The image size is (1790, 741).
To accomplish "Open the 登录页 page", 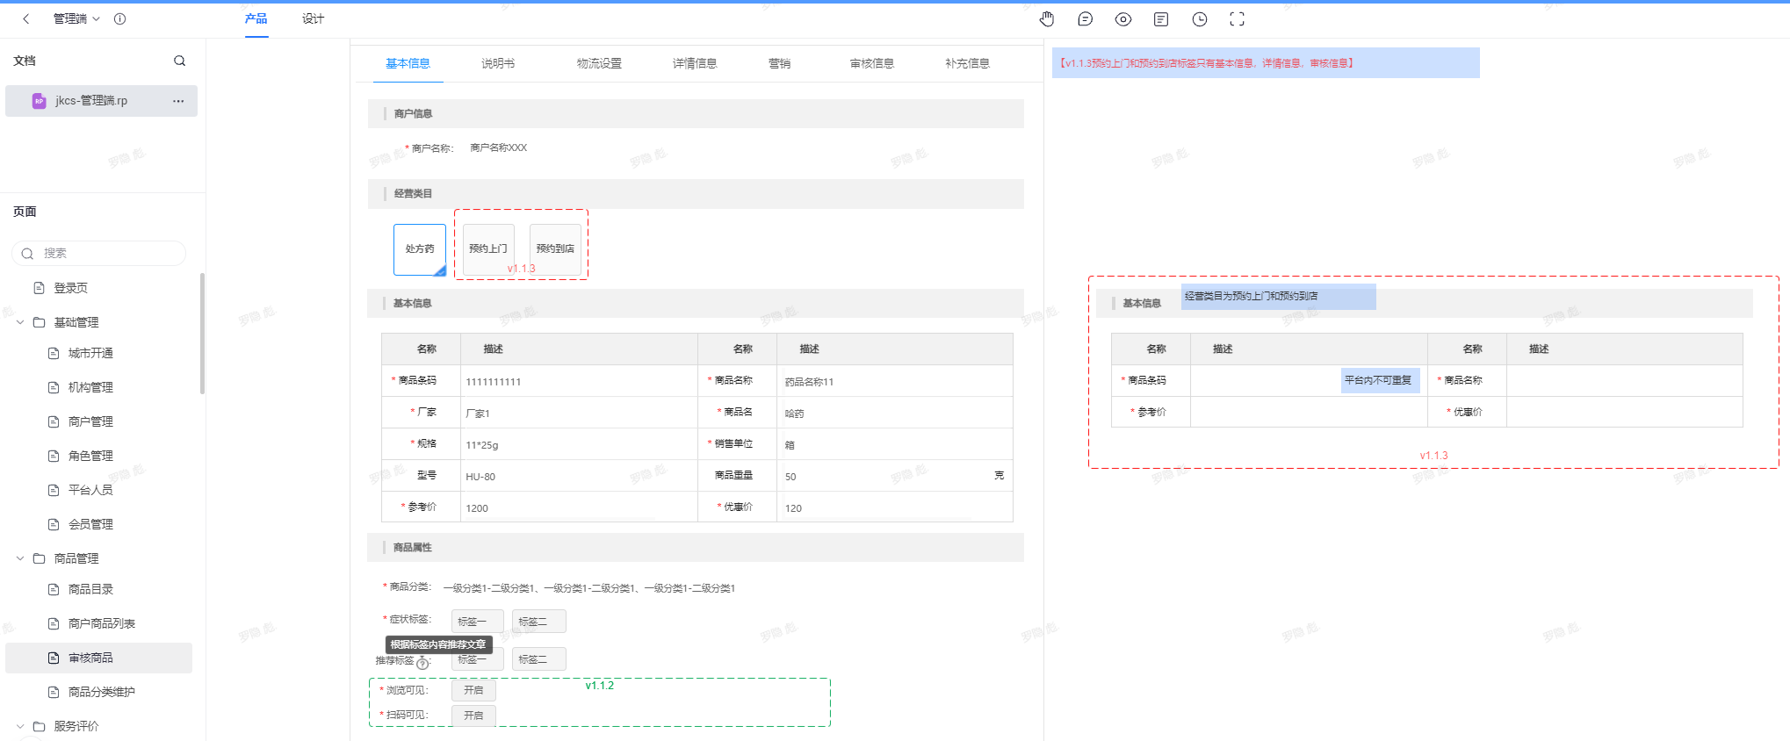I will (x=70, y=288).
